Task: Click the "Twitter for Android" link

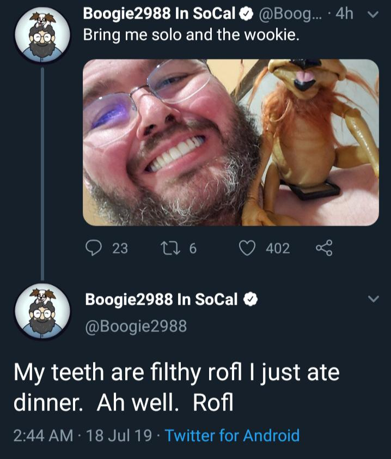Action: [x=232, y=436]
